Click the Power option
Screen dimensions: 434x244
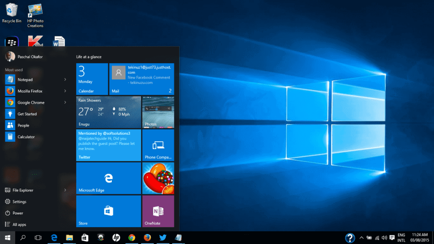pos(14,213)
